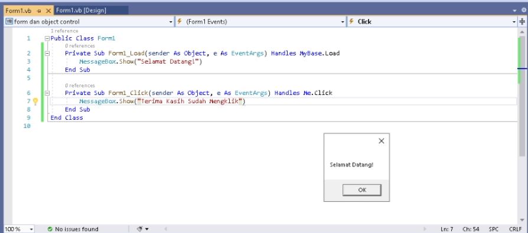528x233 pixels.
Task: Click line number 10 in the margin
Action: click(27, 126)
